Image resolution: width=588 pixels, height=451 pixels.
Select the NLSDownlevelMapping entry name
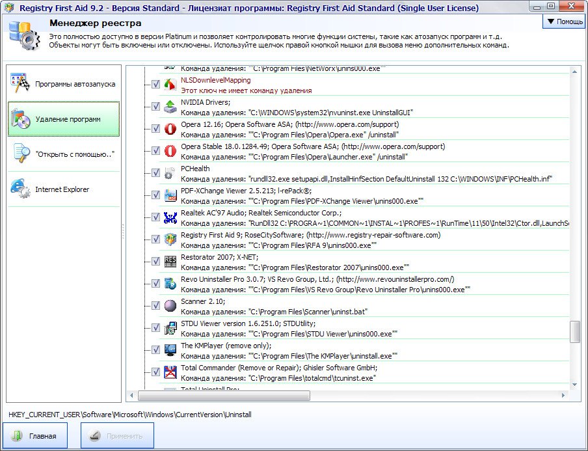pyautogui.click(x=216, y=80)
